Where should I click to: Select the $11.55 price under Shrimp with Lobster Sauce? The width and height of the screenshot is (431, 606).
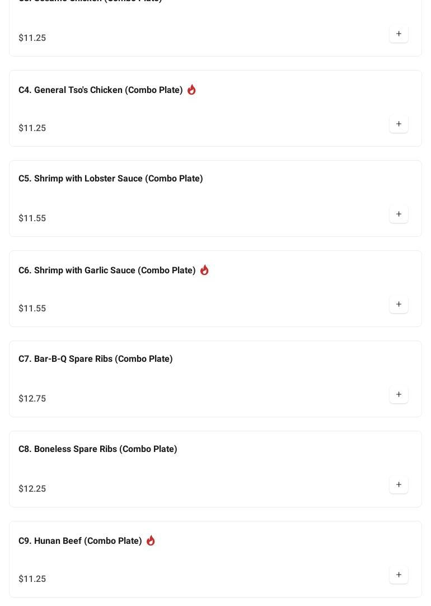tap(32, 218)
